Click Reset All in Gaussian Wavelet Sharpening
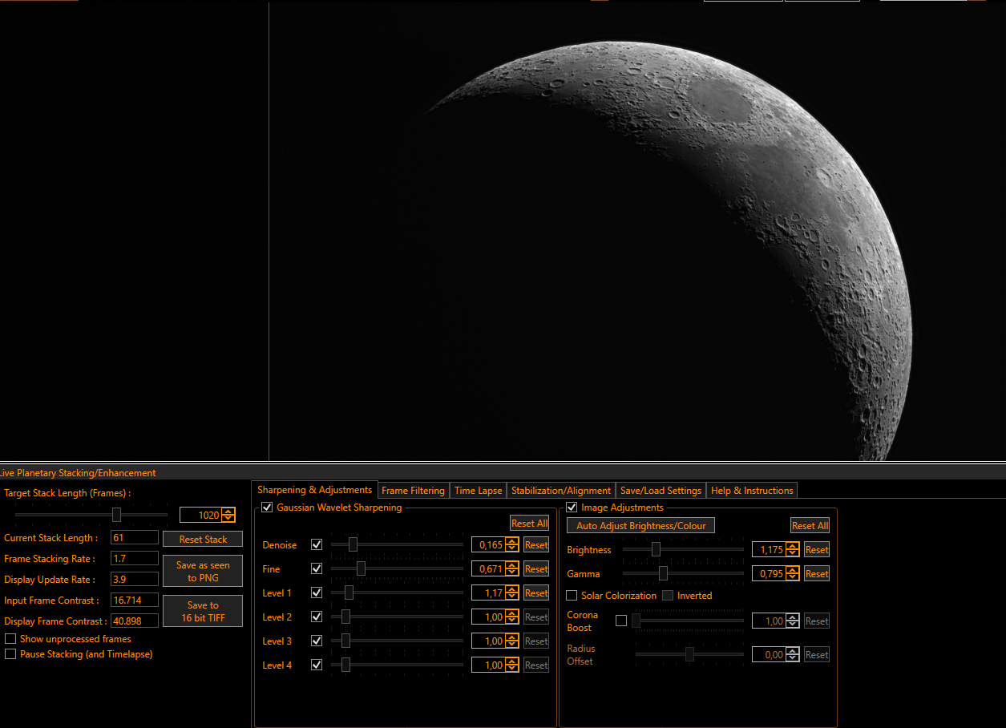 coord(530,524)
